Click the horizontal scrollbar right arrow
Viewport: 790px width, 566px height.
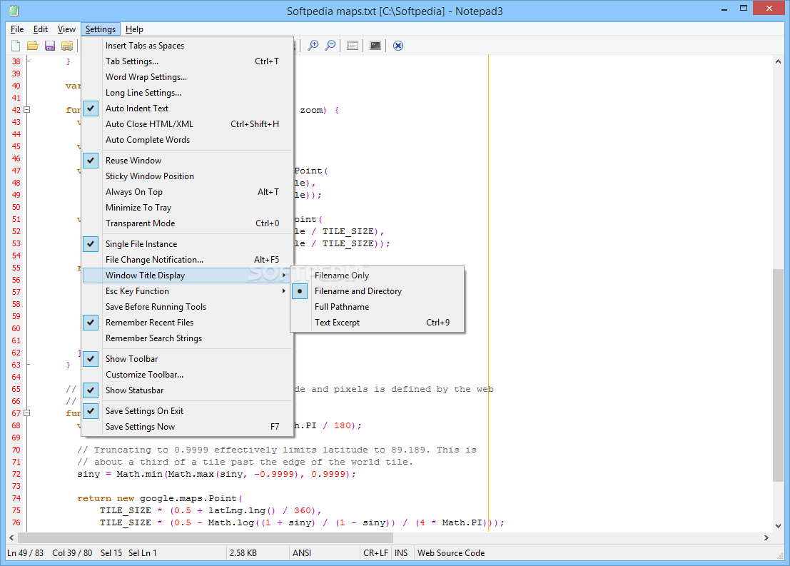coord(766,537)
